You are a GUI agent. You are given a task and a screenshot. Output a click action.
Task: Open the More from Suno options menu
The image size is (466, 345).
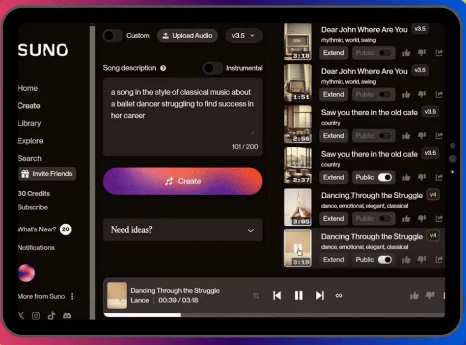[x=72, y=296]
